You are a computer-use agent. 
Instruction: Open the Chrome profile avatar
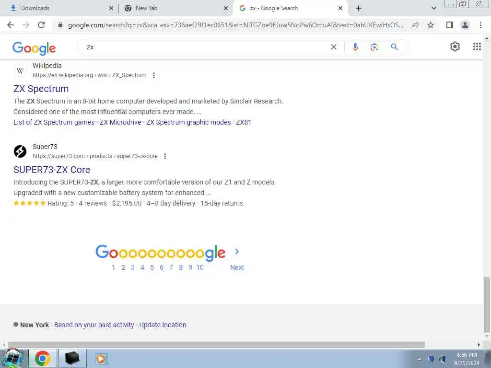(465, 25)
